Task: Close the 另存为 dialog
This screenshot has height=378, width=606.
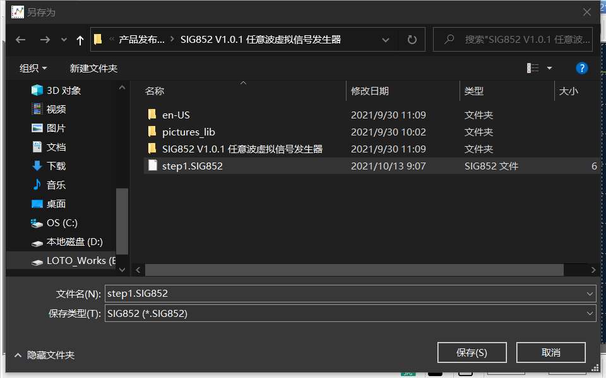Action: pyautogui.click(x=586, y=13)
